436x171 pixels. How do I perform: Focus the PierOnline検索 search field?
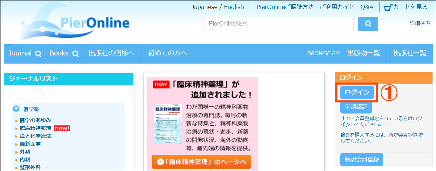(279, 24)
